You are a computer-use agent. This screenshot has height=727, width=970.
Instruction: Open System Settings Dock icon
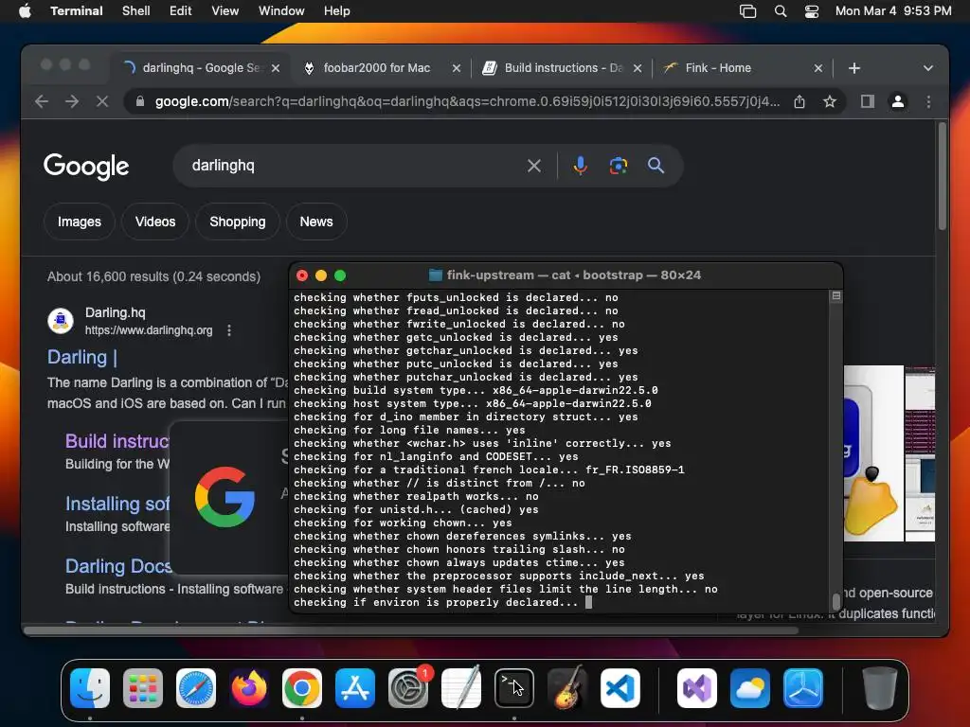click(408, 688)
